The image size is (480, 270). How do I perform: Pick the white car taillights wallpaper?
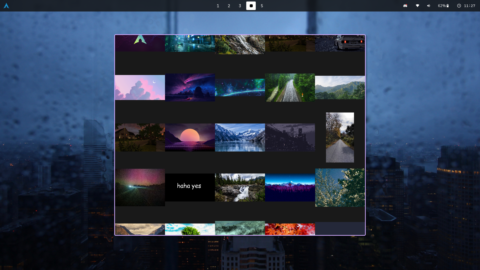[340, 43]
